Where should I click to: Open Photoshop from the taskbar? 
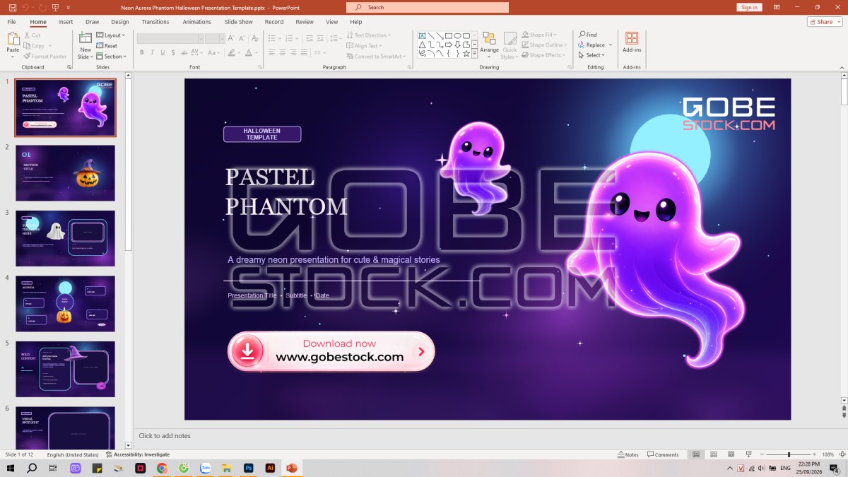[248, 468]
